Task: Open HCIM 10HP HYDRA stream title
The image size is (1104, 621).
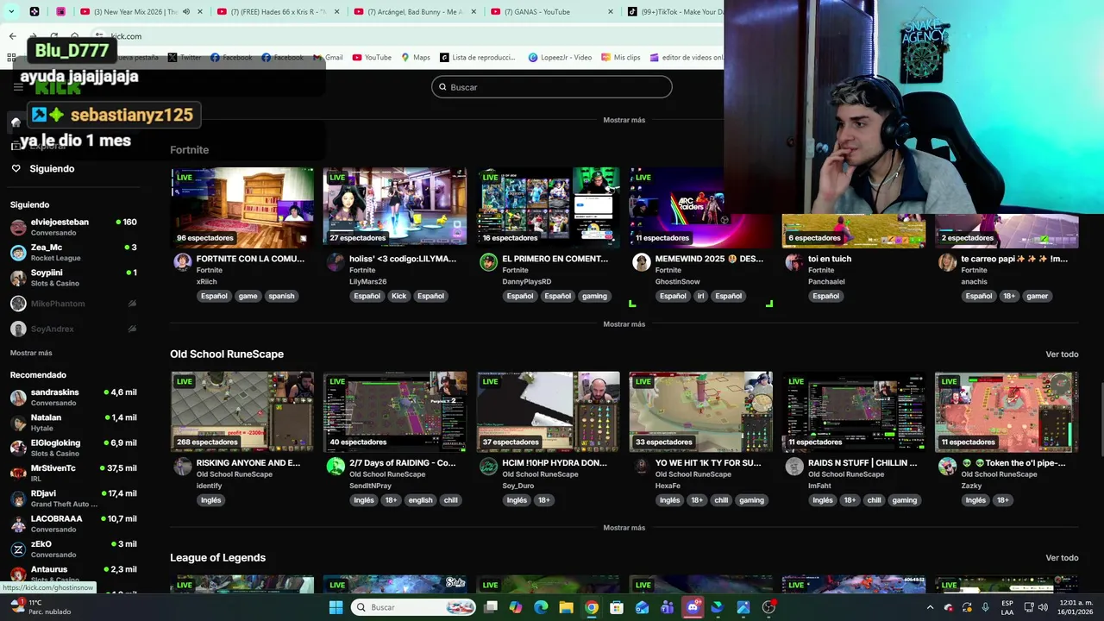Action: (555, 463)
